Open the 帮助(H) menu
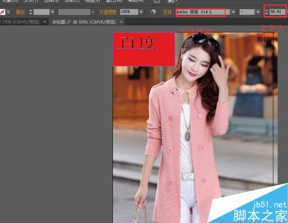Viewport: 288px width, 223px height. tap(136, 1)
